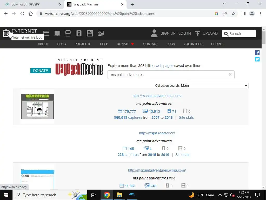266x200 pixels.
Task: Open BLOG menu item
Action: pyautogui.click(x=62, y=44)
